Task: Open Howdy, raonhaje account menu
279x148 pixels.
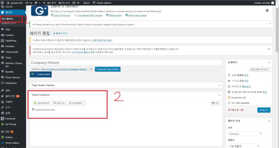Action: coord(264,3)
